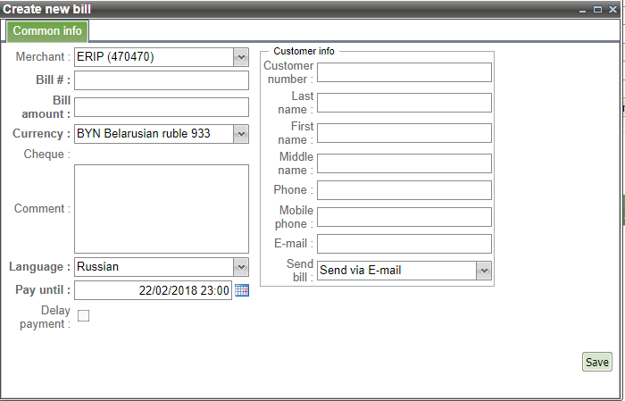
Task: Click inside the Comment text area
Action: click(x=161, y=209)
